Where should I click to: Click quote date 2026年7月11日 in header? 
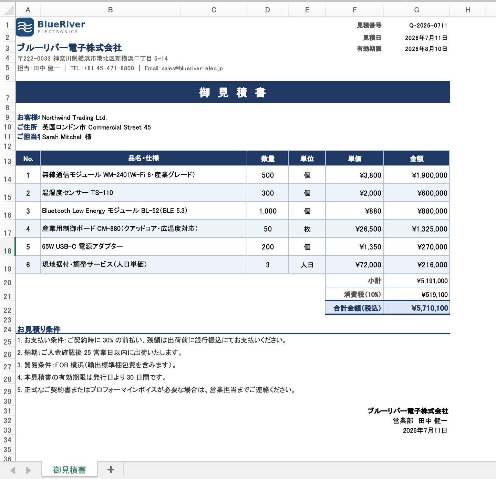426,38
